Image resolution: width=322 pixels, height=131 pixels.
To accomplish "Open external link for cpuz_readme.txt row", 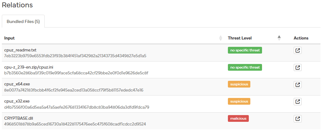I will (x=297, y=51).
